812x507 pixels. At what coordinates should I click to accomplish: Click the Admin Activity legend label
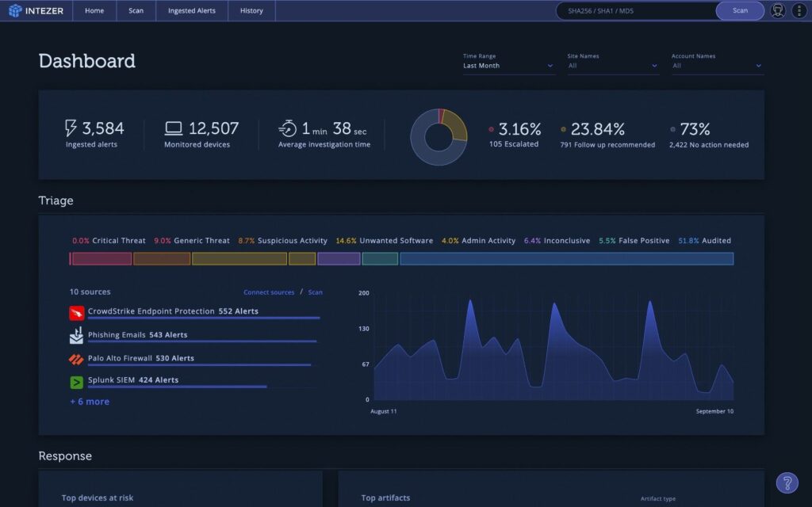[488, 241]
